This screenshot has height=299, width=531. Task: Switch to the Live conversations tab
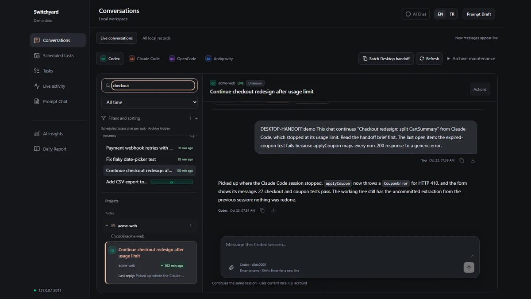[116, 38]
